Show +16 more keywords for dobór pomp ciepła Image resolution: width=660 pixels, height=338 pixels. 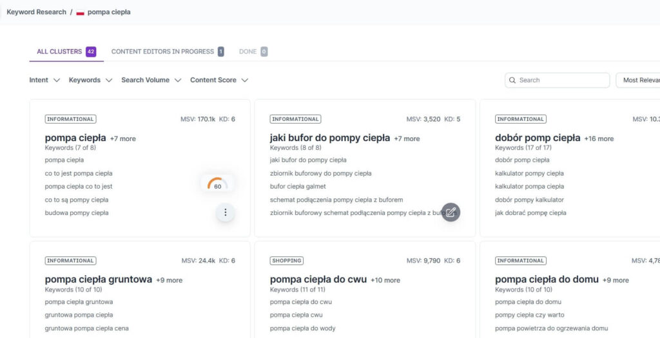599,138
